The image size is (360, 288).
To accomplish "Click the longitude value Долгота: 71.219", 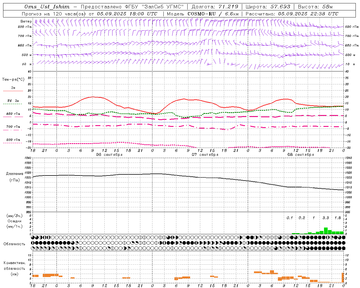I will point(215,7).
